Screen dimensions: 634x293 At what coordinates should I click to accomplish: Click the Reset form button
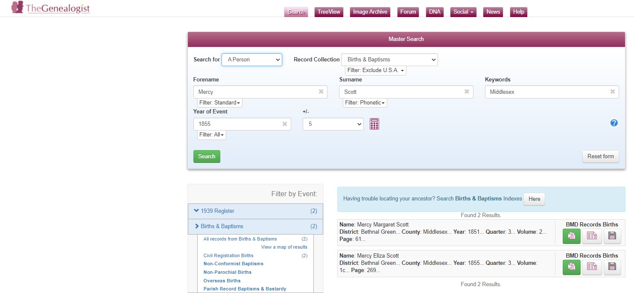(x=600, y=157)
